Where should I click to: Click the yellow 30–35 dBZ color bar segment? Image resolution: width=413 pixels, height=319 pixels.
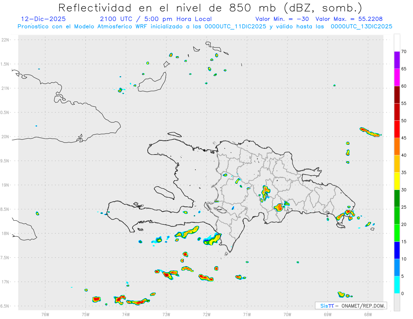pyautogui.click(x=397, y=181)
